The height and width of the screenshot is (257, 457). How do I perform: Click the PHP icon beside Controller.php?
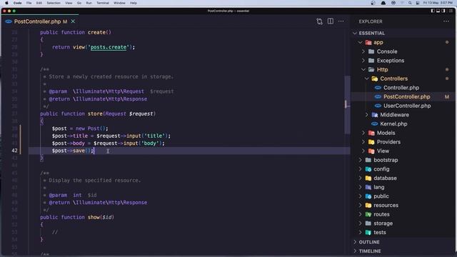[378, 87]
